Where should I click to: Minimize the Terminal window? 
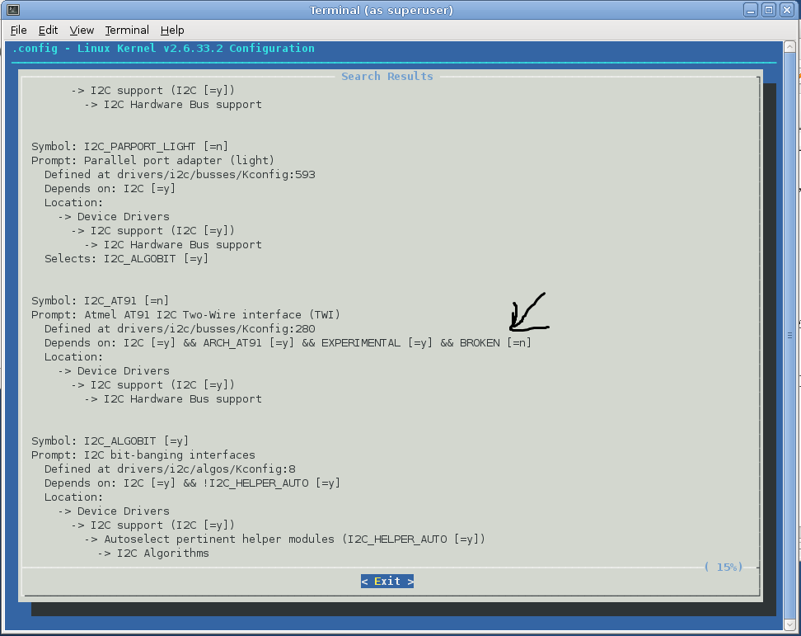click(751, 10)
